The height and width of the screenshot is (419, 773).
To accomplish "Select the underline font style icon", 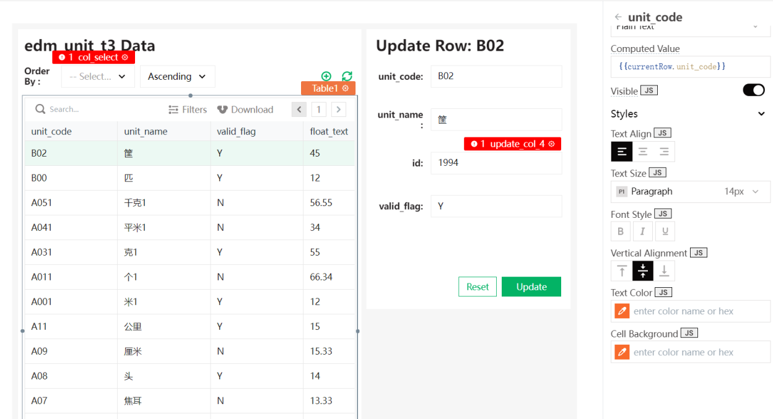I will point(665,231).
